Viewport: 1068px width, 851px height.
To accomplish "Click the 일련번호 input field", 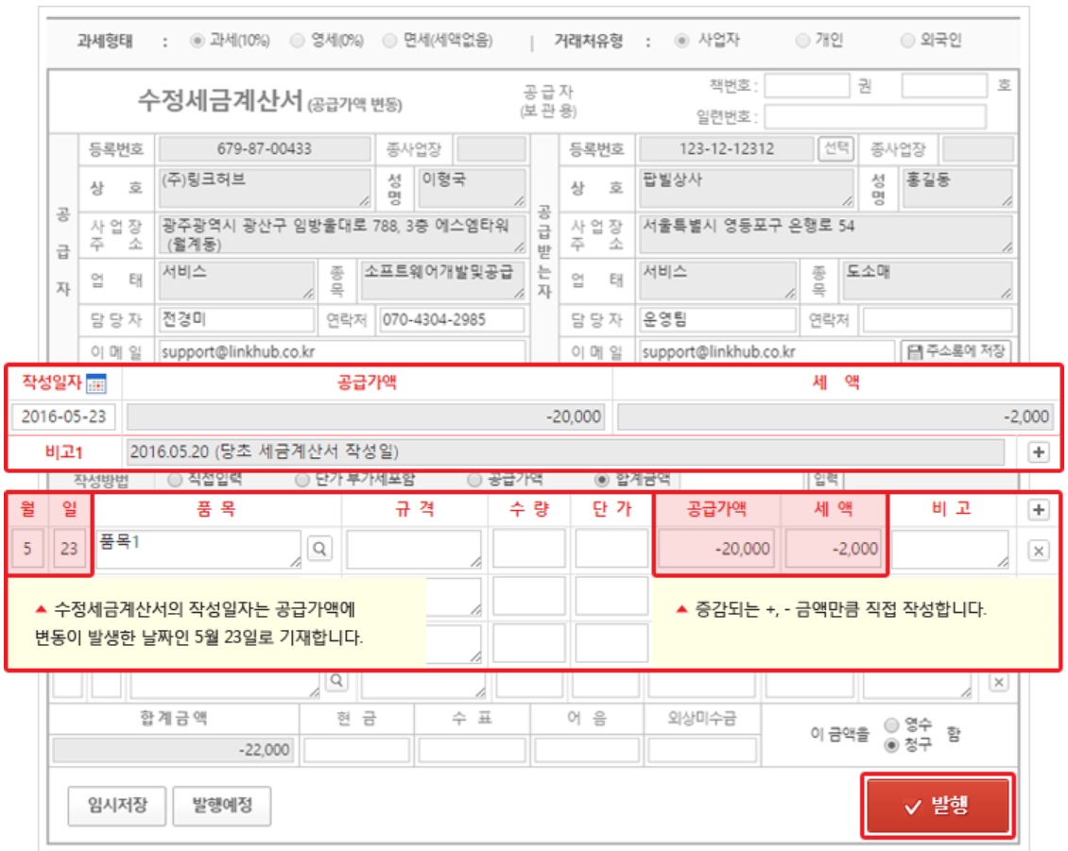I will (875, 116).
